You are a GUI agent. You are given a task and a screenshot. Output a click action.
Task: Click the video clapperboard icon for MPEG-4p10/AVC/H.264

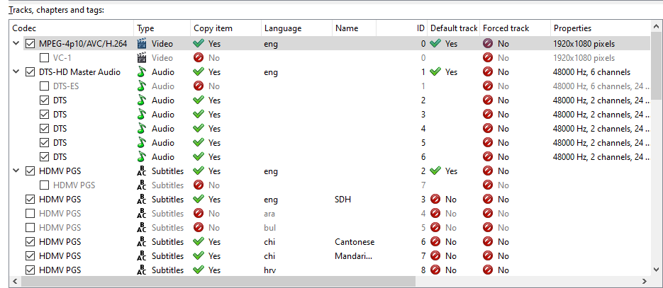tap(142, 44)
